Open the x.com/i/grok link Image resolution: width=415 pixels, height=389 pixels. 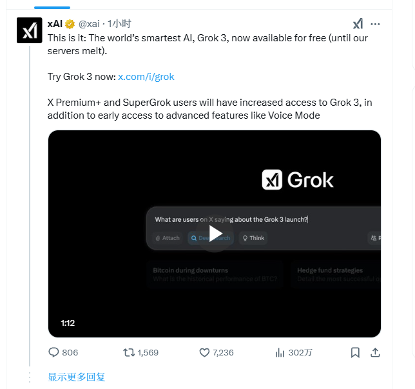(x=146, y=77)
